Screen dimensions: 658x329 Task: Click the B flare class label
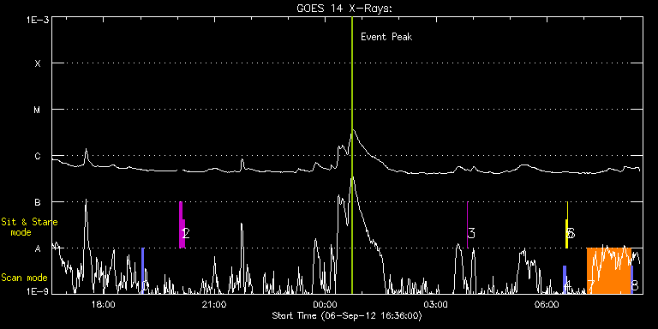(38, 202)
